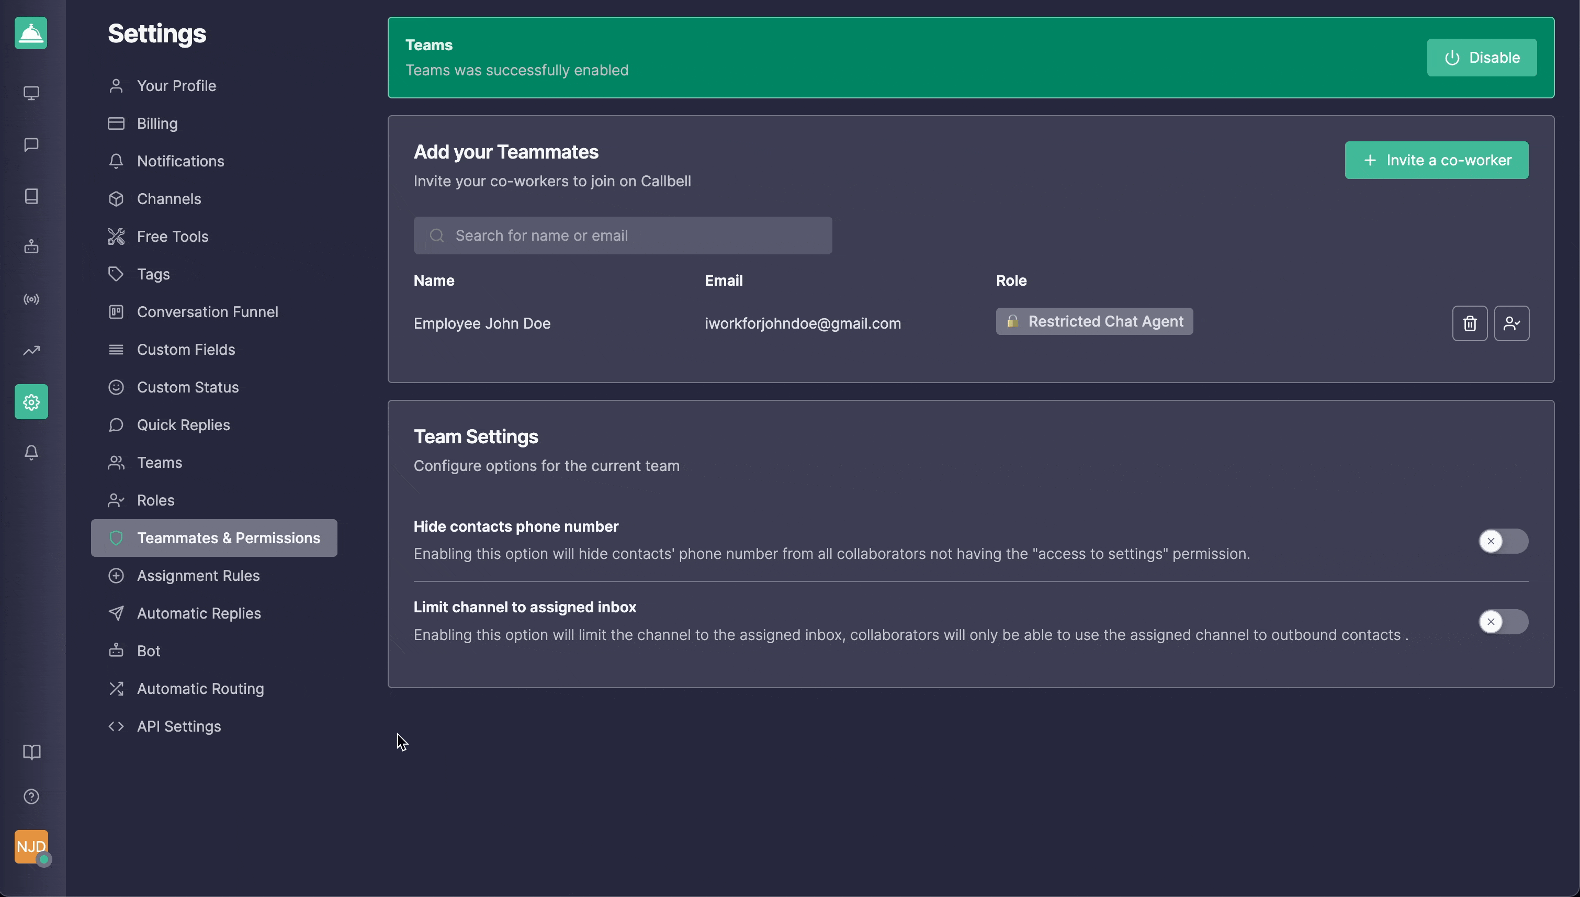Enable Limit channel to assigned inbox switch
This screenshot has width=1580, height=897.
point(1503,622)
